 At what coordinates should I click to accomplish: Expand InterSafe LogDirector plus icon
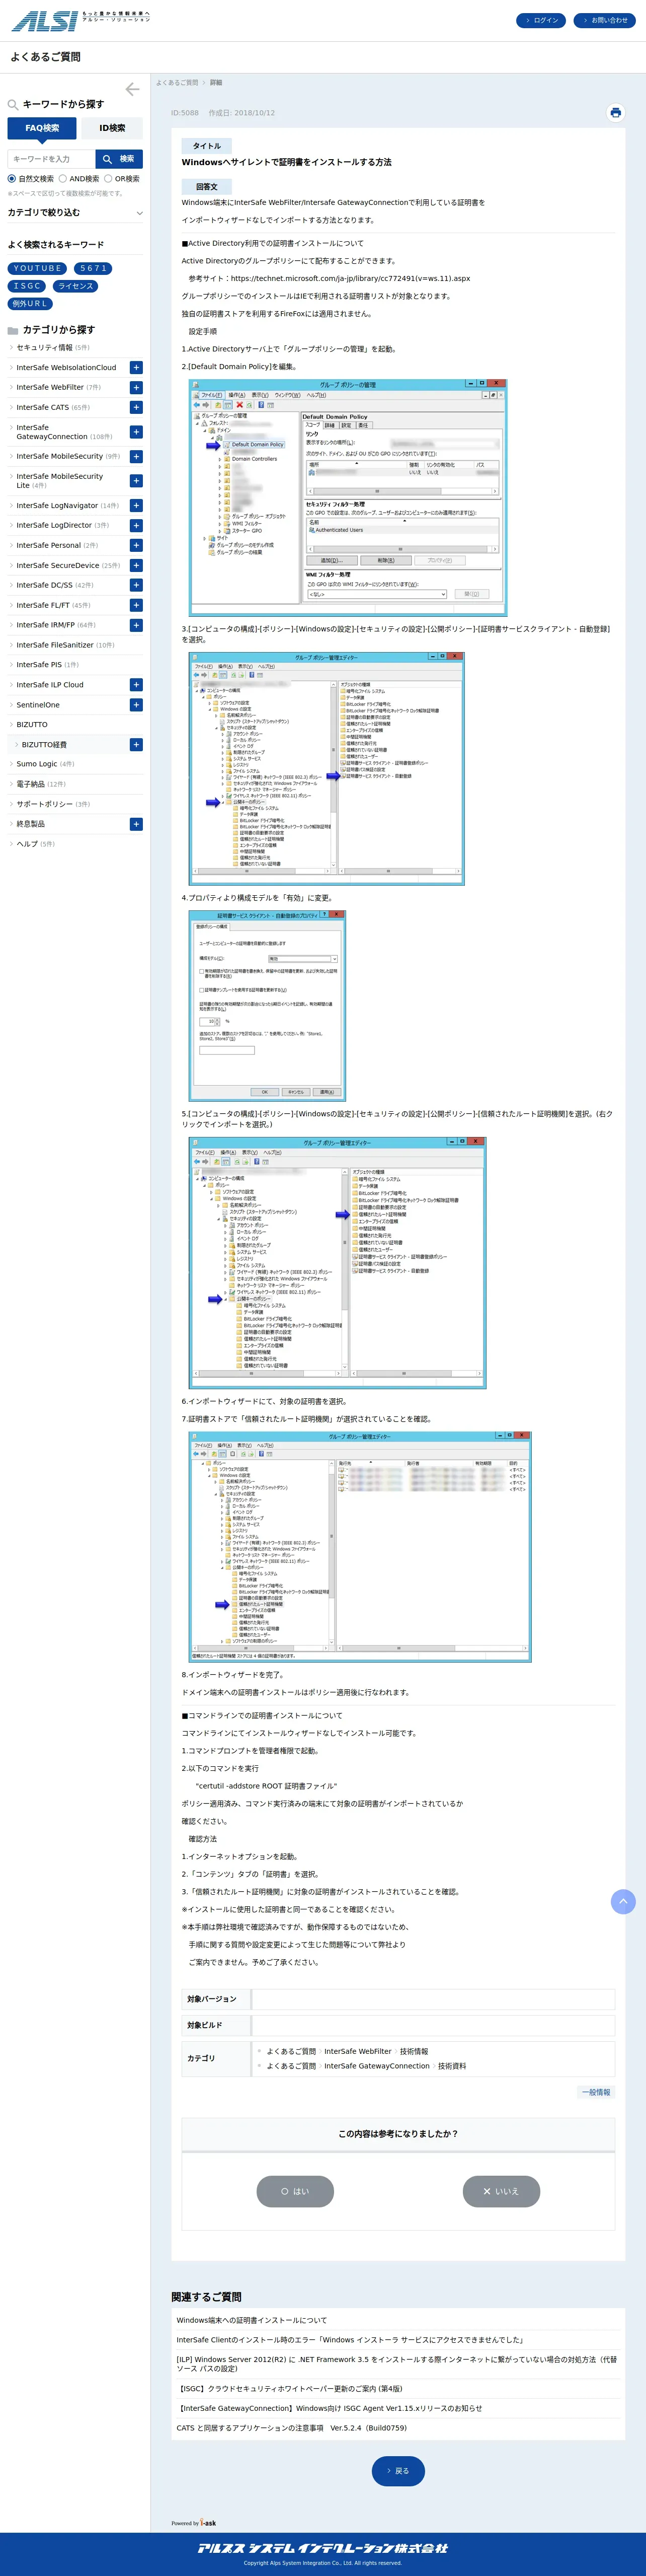tap(136, 525)
